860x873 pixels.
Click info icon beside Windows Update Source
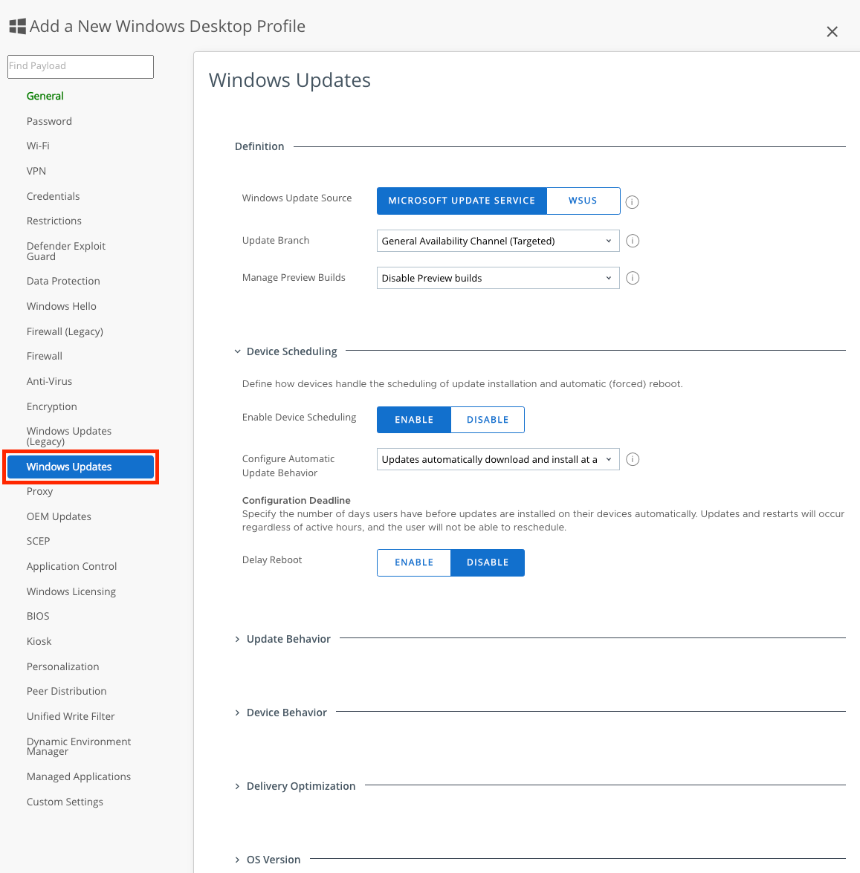632,202
